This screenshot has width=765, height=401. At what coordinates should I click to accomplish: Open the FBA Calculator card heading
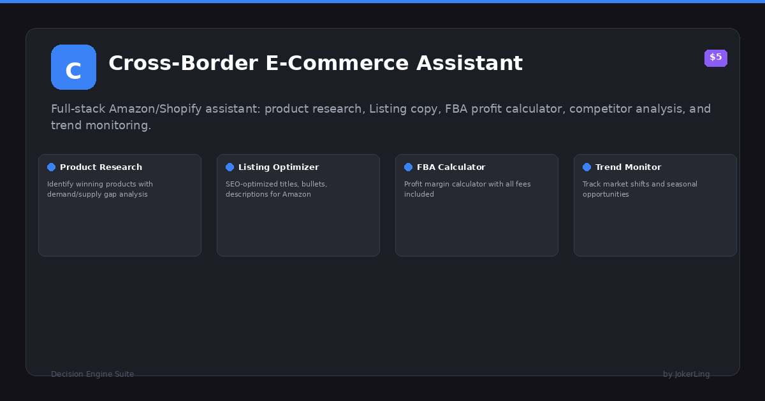pos(451,167)
